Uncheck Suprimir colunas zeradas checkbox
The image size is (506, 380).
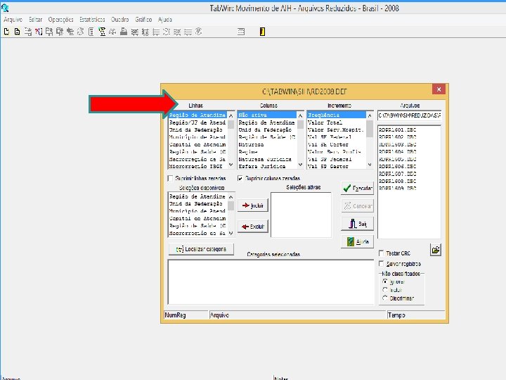point(240,178)
